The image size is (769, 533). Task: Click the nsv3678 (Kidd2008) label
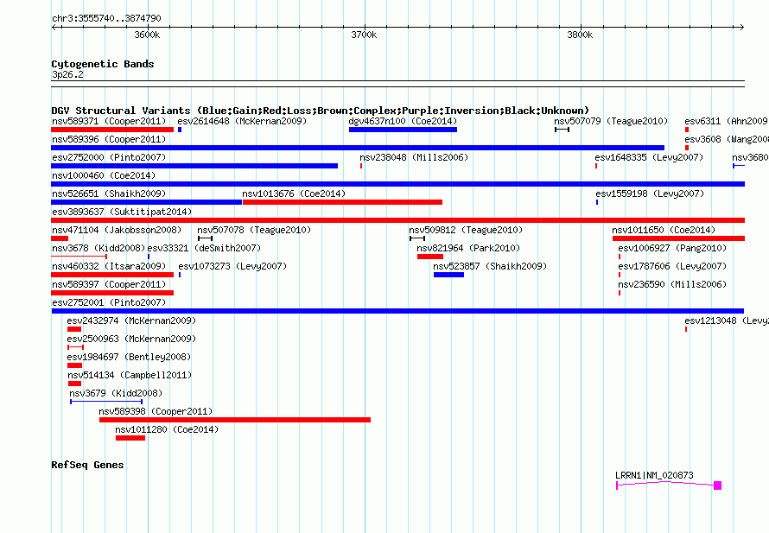tap(99, 248)
